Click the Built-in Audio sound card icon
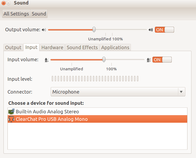This screenshot has height=158, width=196. pos(11,112)
